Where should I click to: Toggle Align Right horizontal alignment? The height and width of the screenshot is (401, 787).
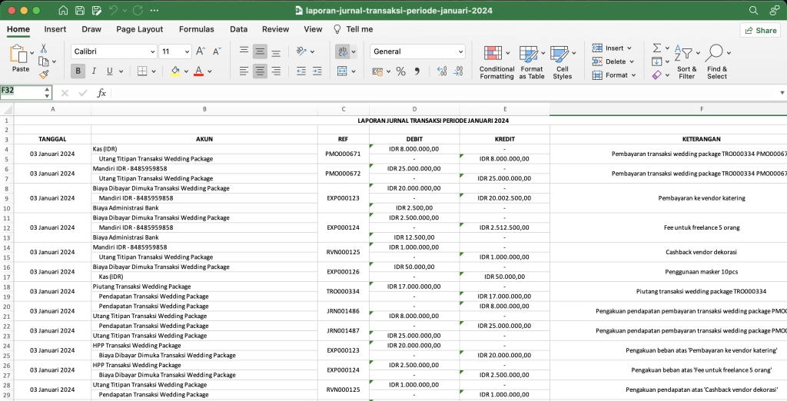pos(276,71)
